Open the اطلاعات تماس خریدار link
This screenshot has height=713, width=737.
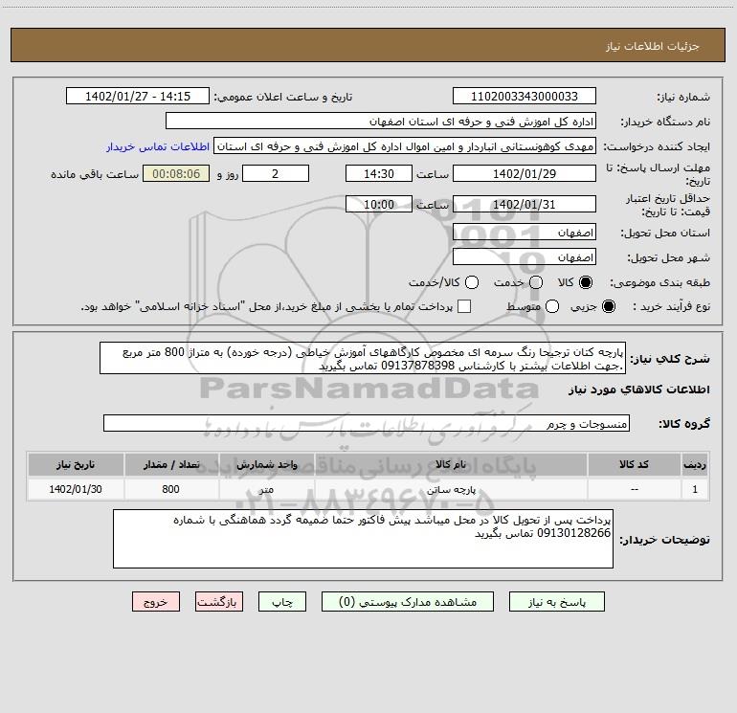coord(158,146)
